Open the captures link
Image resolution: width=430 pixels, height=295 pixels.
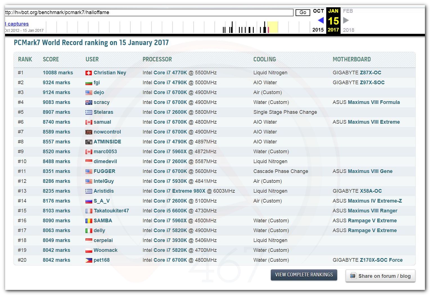18,24
